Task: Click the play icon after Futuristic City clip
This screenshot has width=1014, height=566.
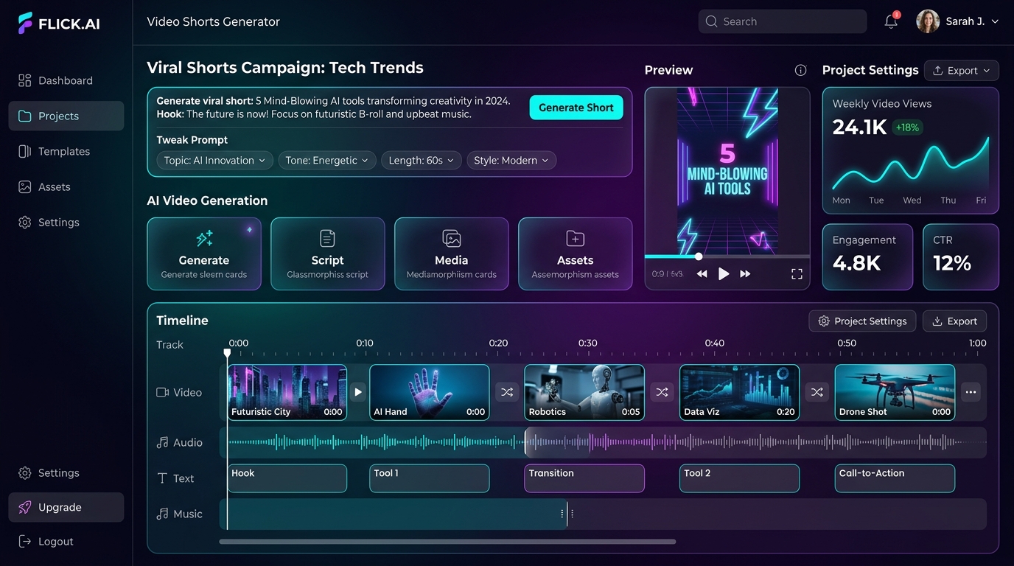Action: pos(358,392)
